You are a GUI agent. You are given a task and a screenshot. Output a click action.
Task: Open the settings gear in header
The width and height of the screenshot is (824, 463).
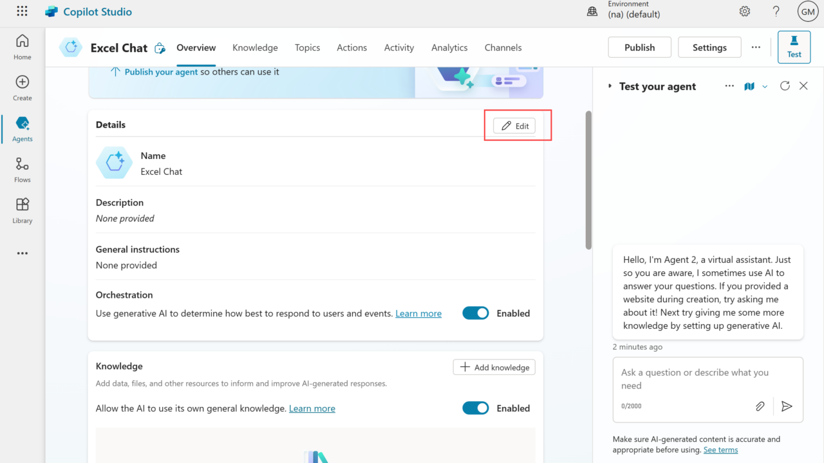745,12
